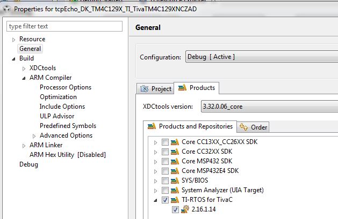
Task: Select the ARM Compiler tree item
Action: tap(51, 78)
